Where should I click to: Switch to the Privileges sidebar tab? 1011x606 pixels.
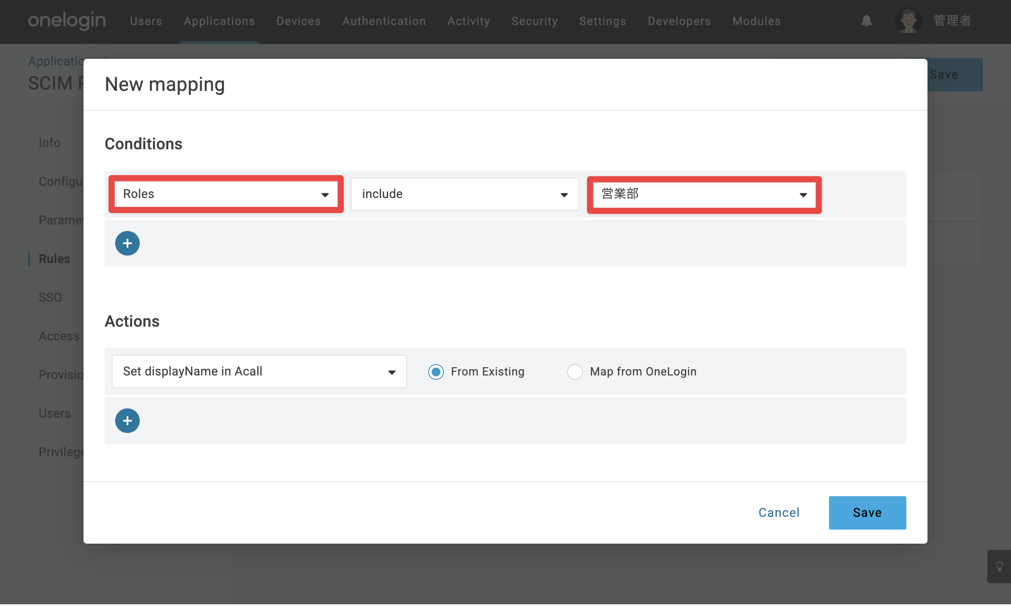click(x=61, y=452)
